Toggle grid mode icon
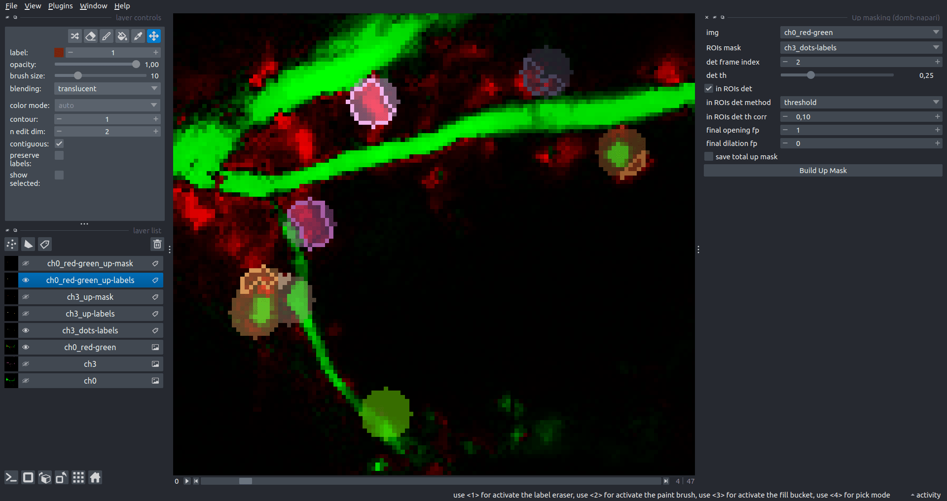This screenshot has height=501, width=947. (x=78, y=477)
